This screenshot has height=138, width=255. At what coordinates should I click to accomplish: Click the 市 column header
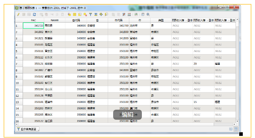click(x=140, y=20)
